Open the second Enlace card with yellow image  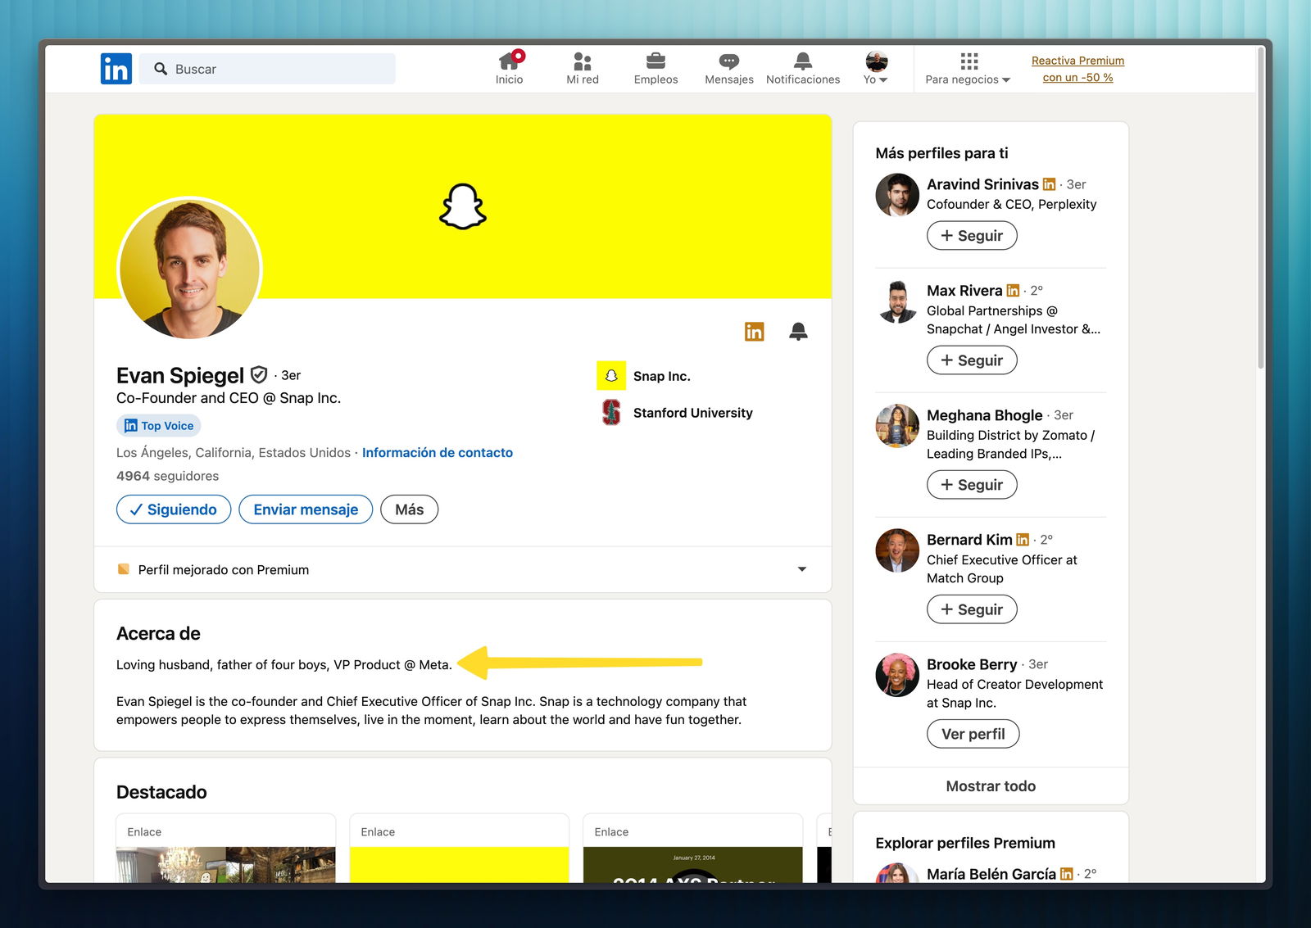point(459,849)
